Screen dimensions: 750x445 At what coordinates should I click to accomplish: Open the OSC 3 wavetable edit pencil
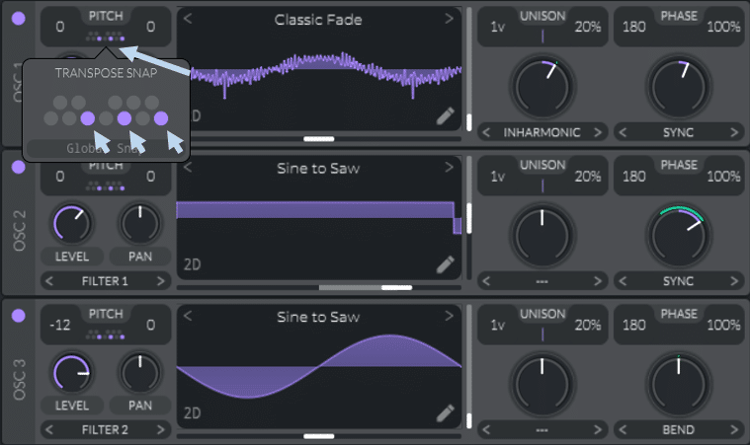[446, 413]
